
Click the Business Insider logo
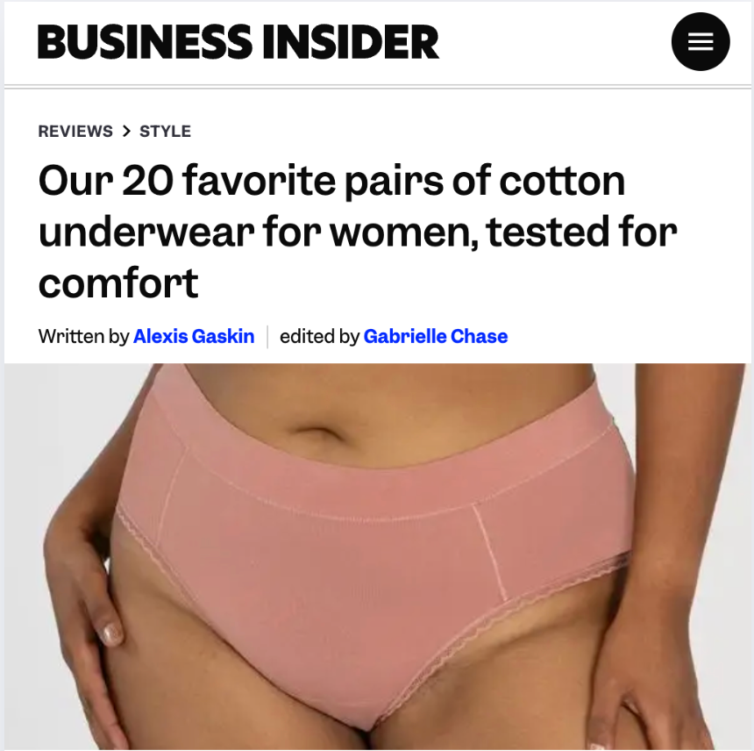238,42
